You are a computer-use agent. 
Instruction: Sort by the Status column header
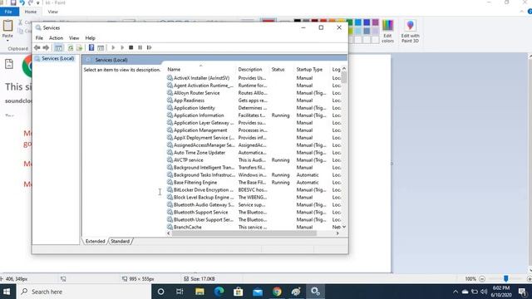click(278, 69)
